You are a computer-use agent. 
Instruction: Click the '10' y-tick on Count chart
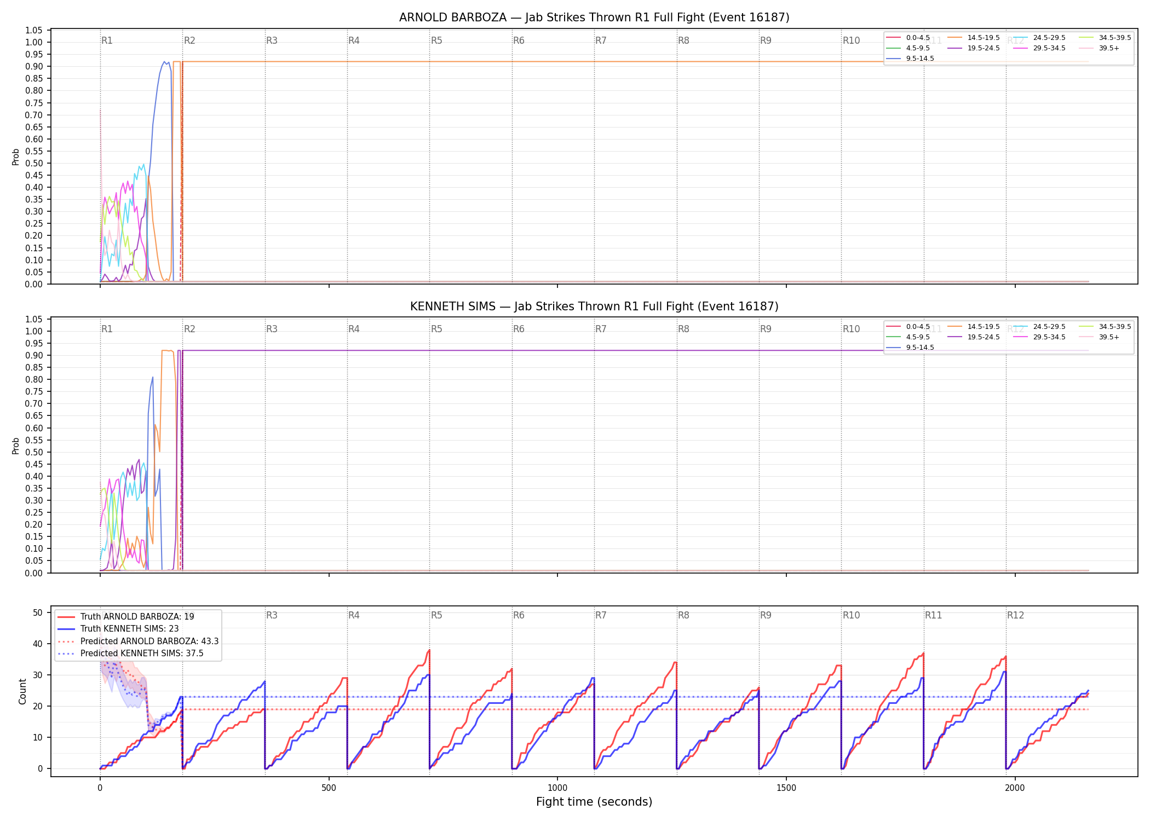point(38,737)
